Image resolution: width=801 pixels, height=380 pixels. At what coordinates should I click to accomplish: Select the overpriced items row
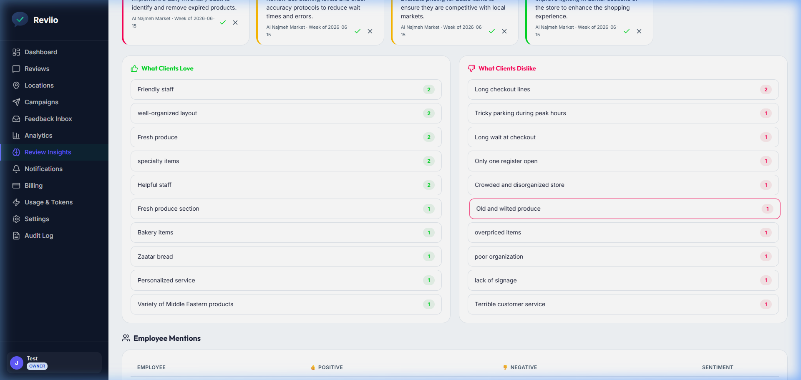point(623,232)
